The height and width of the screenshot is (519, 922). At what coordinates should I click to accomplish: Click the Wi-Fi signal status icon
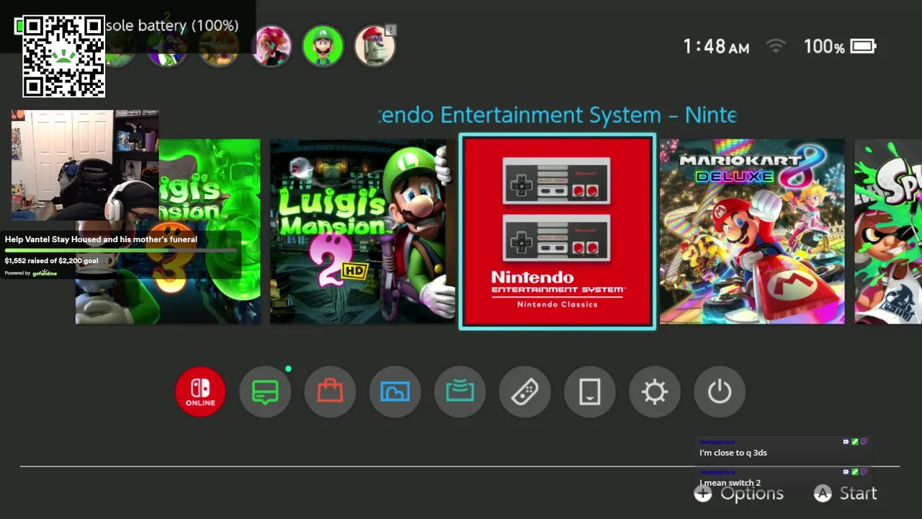776,47
